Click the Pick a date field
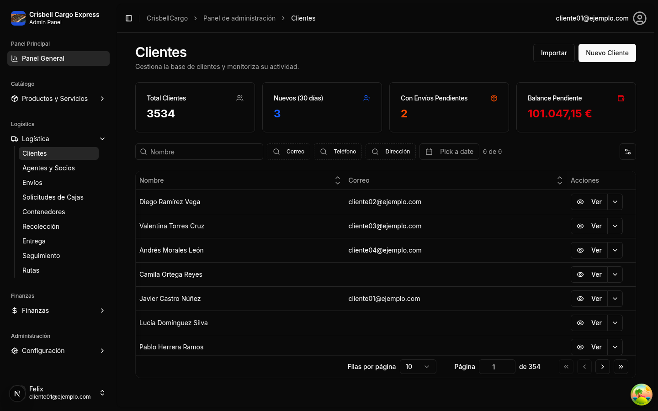658x411 pixels. pyautogui.click(x=449, y=151)
